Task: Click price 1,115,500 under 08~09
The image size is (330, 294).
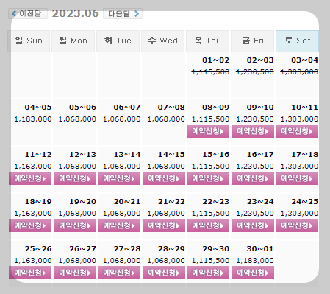Action: tap(210, 119)
